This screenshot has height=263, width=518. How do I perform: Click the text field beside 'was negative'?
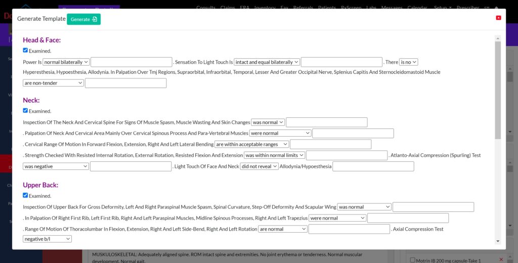[131, 166]
